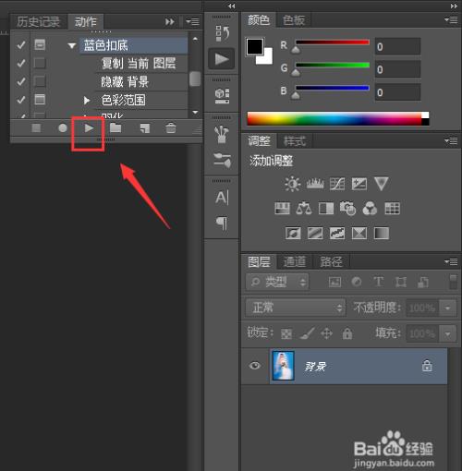Create new action set folder icon

[x=115, y=127]
